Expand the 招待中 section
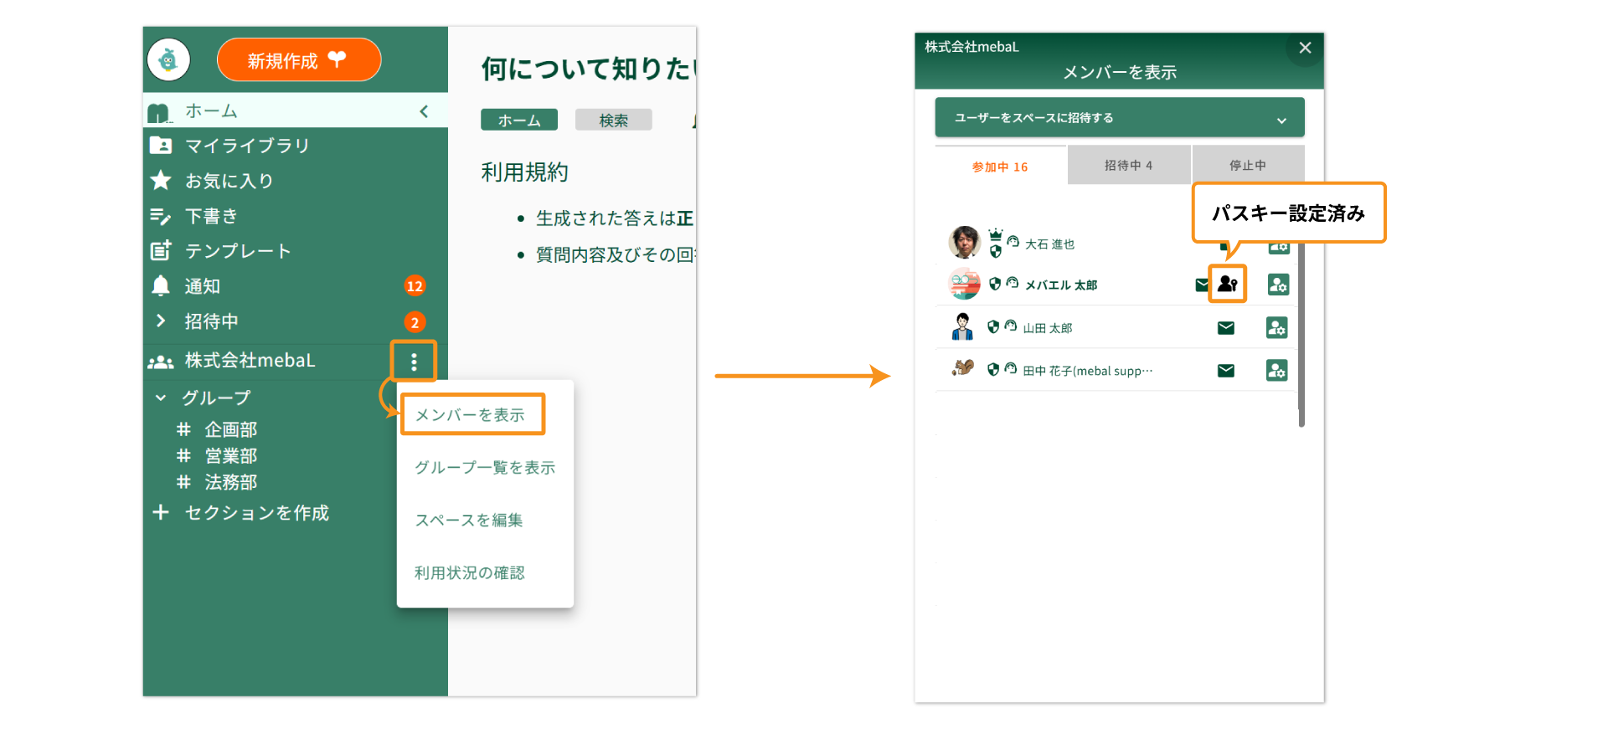This screenshot has width=1608, height=734. (161, 321)
